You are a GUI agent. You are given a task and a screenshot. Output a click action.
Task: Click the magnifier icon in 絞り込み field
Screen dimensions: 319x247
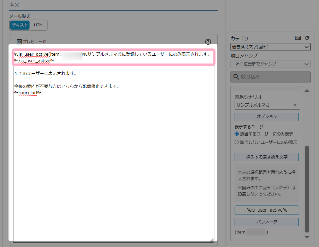(x=236, y=77)
